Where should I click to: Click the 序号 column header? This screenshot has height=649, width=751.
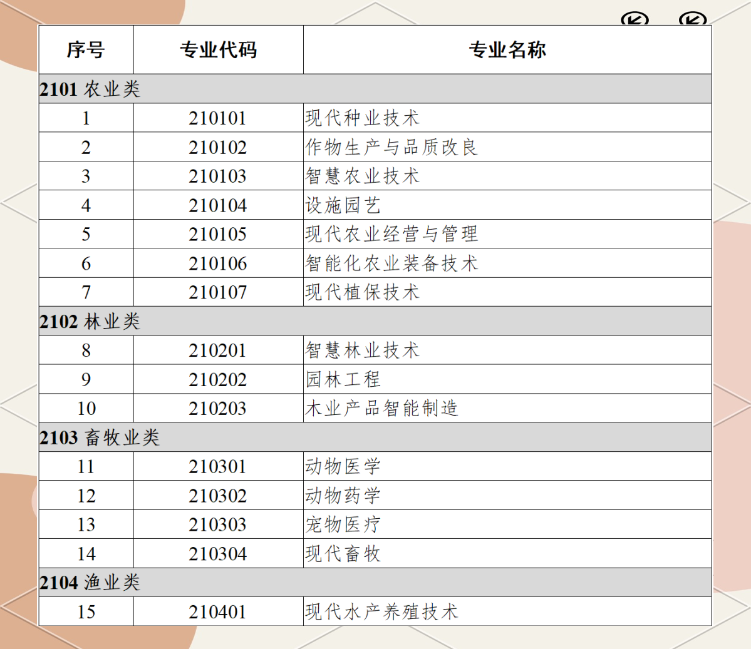(86, 50)
